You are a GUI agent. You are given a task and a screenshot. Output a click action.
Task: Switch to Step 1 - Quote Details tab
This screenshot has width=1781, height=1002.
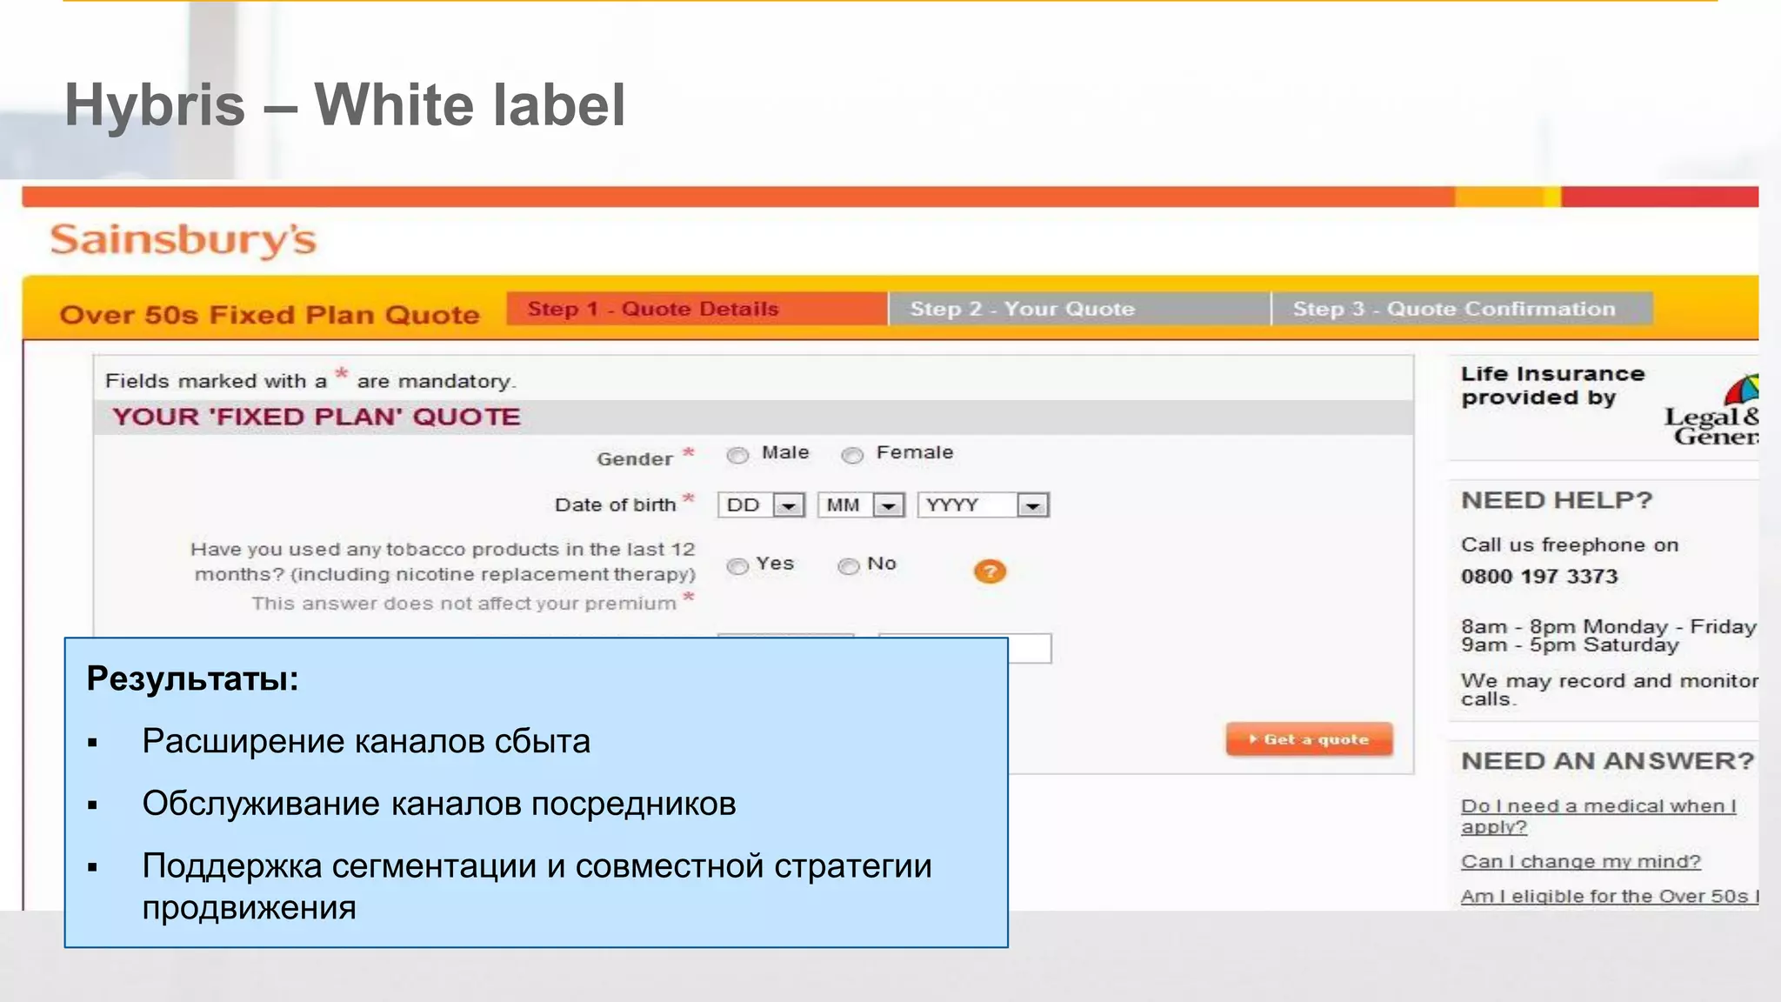point(697,309)
